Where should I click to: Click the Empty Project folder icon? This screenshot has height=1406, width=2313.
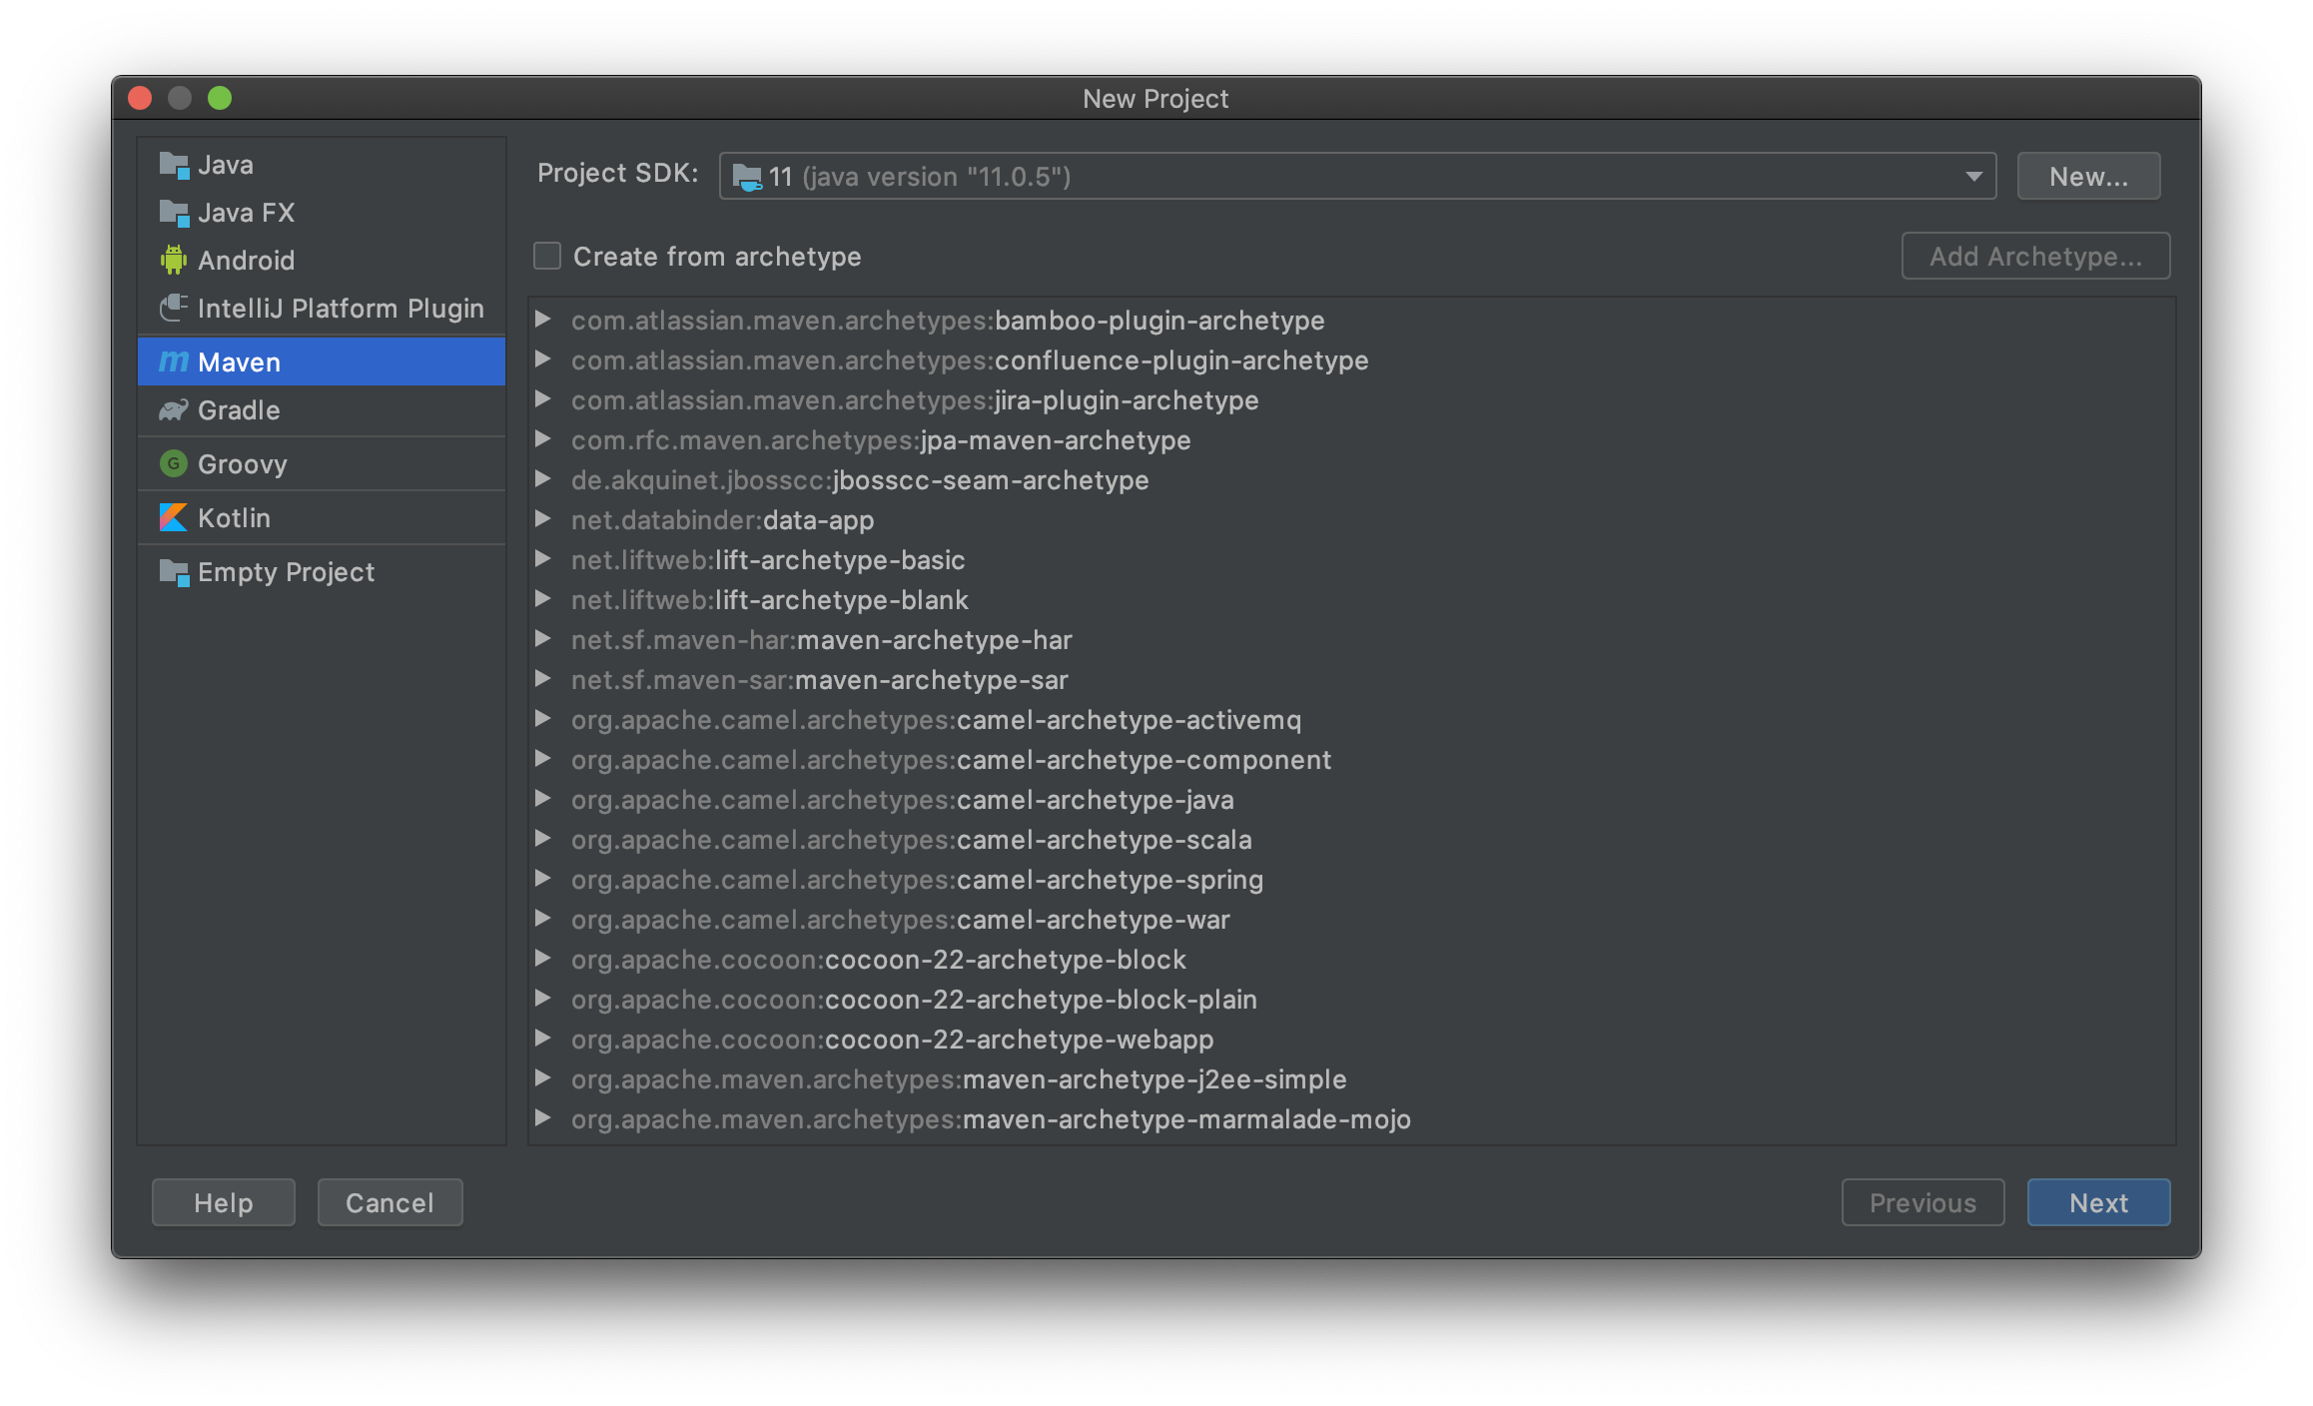coord(174,572)
